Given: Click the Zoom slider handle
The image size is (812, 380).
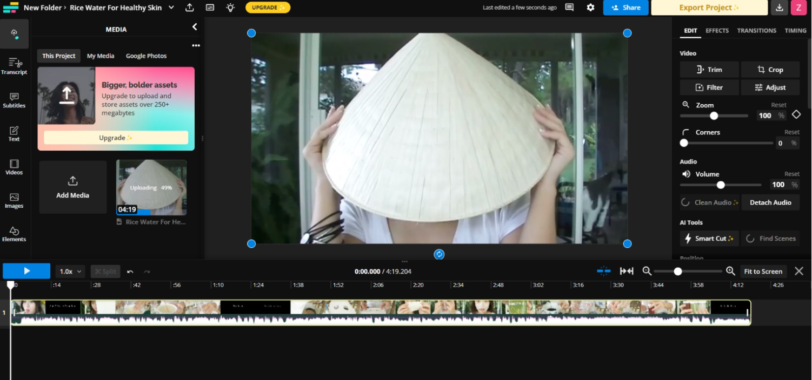Looking at the screenshot, I should [x=714, y=116].
